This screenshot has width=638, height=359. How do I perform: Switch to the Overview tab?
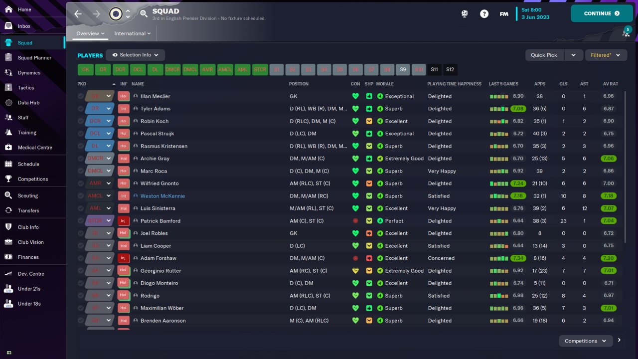[90, 33]
